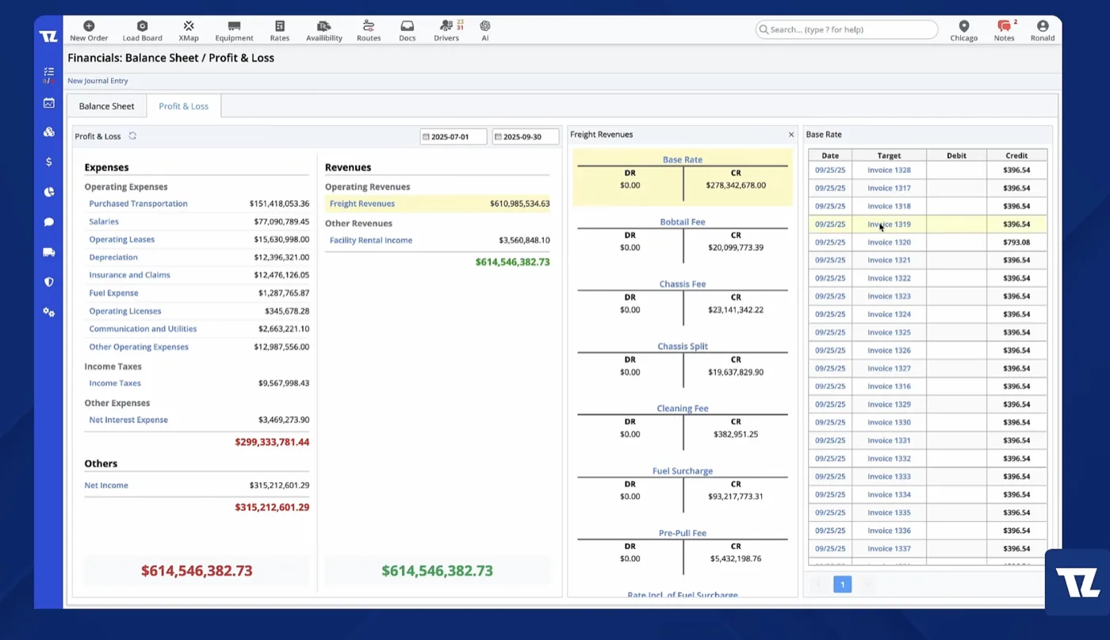Open the cubes inventory sidebar icon
This screenshot has width=1110, height=640.
click(48, 132)
